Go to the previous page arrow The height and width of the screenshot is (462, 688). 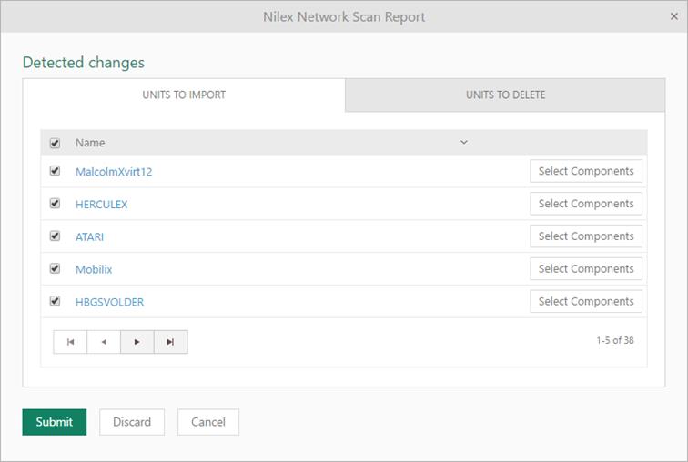(x=104, y=342)
